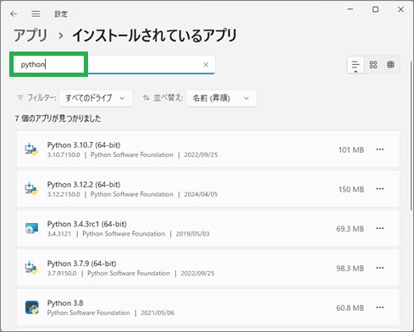
Task: Open more options for Python 3.12.2
Action: (380, 188)
